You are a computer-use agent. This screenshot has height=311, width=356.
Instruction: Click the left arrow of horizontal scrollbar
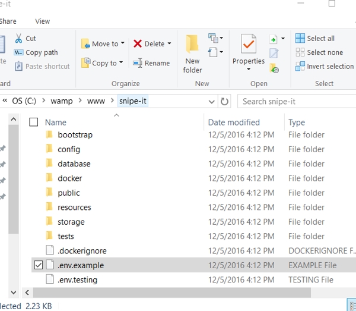(x=27, y=293)
